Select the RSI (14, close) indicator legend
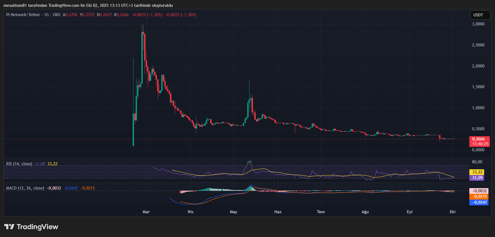Viewport: 495px width, 237px height. (19, 164)
